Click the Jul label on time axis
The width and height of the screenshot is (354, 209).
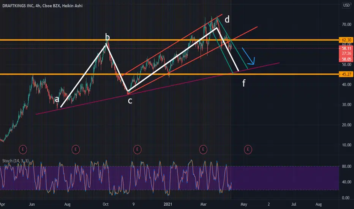tap(294, 204)
